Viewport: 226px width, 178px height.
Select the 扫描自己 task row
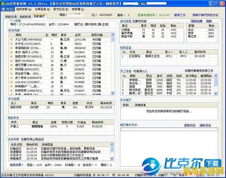pos(60,148)
